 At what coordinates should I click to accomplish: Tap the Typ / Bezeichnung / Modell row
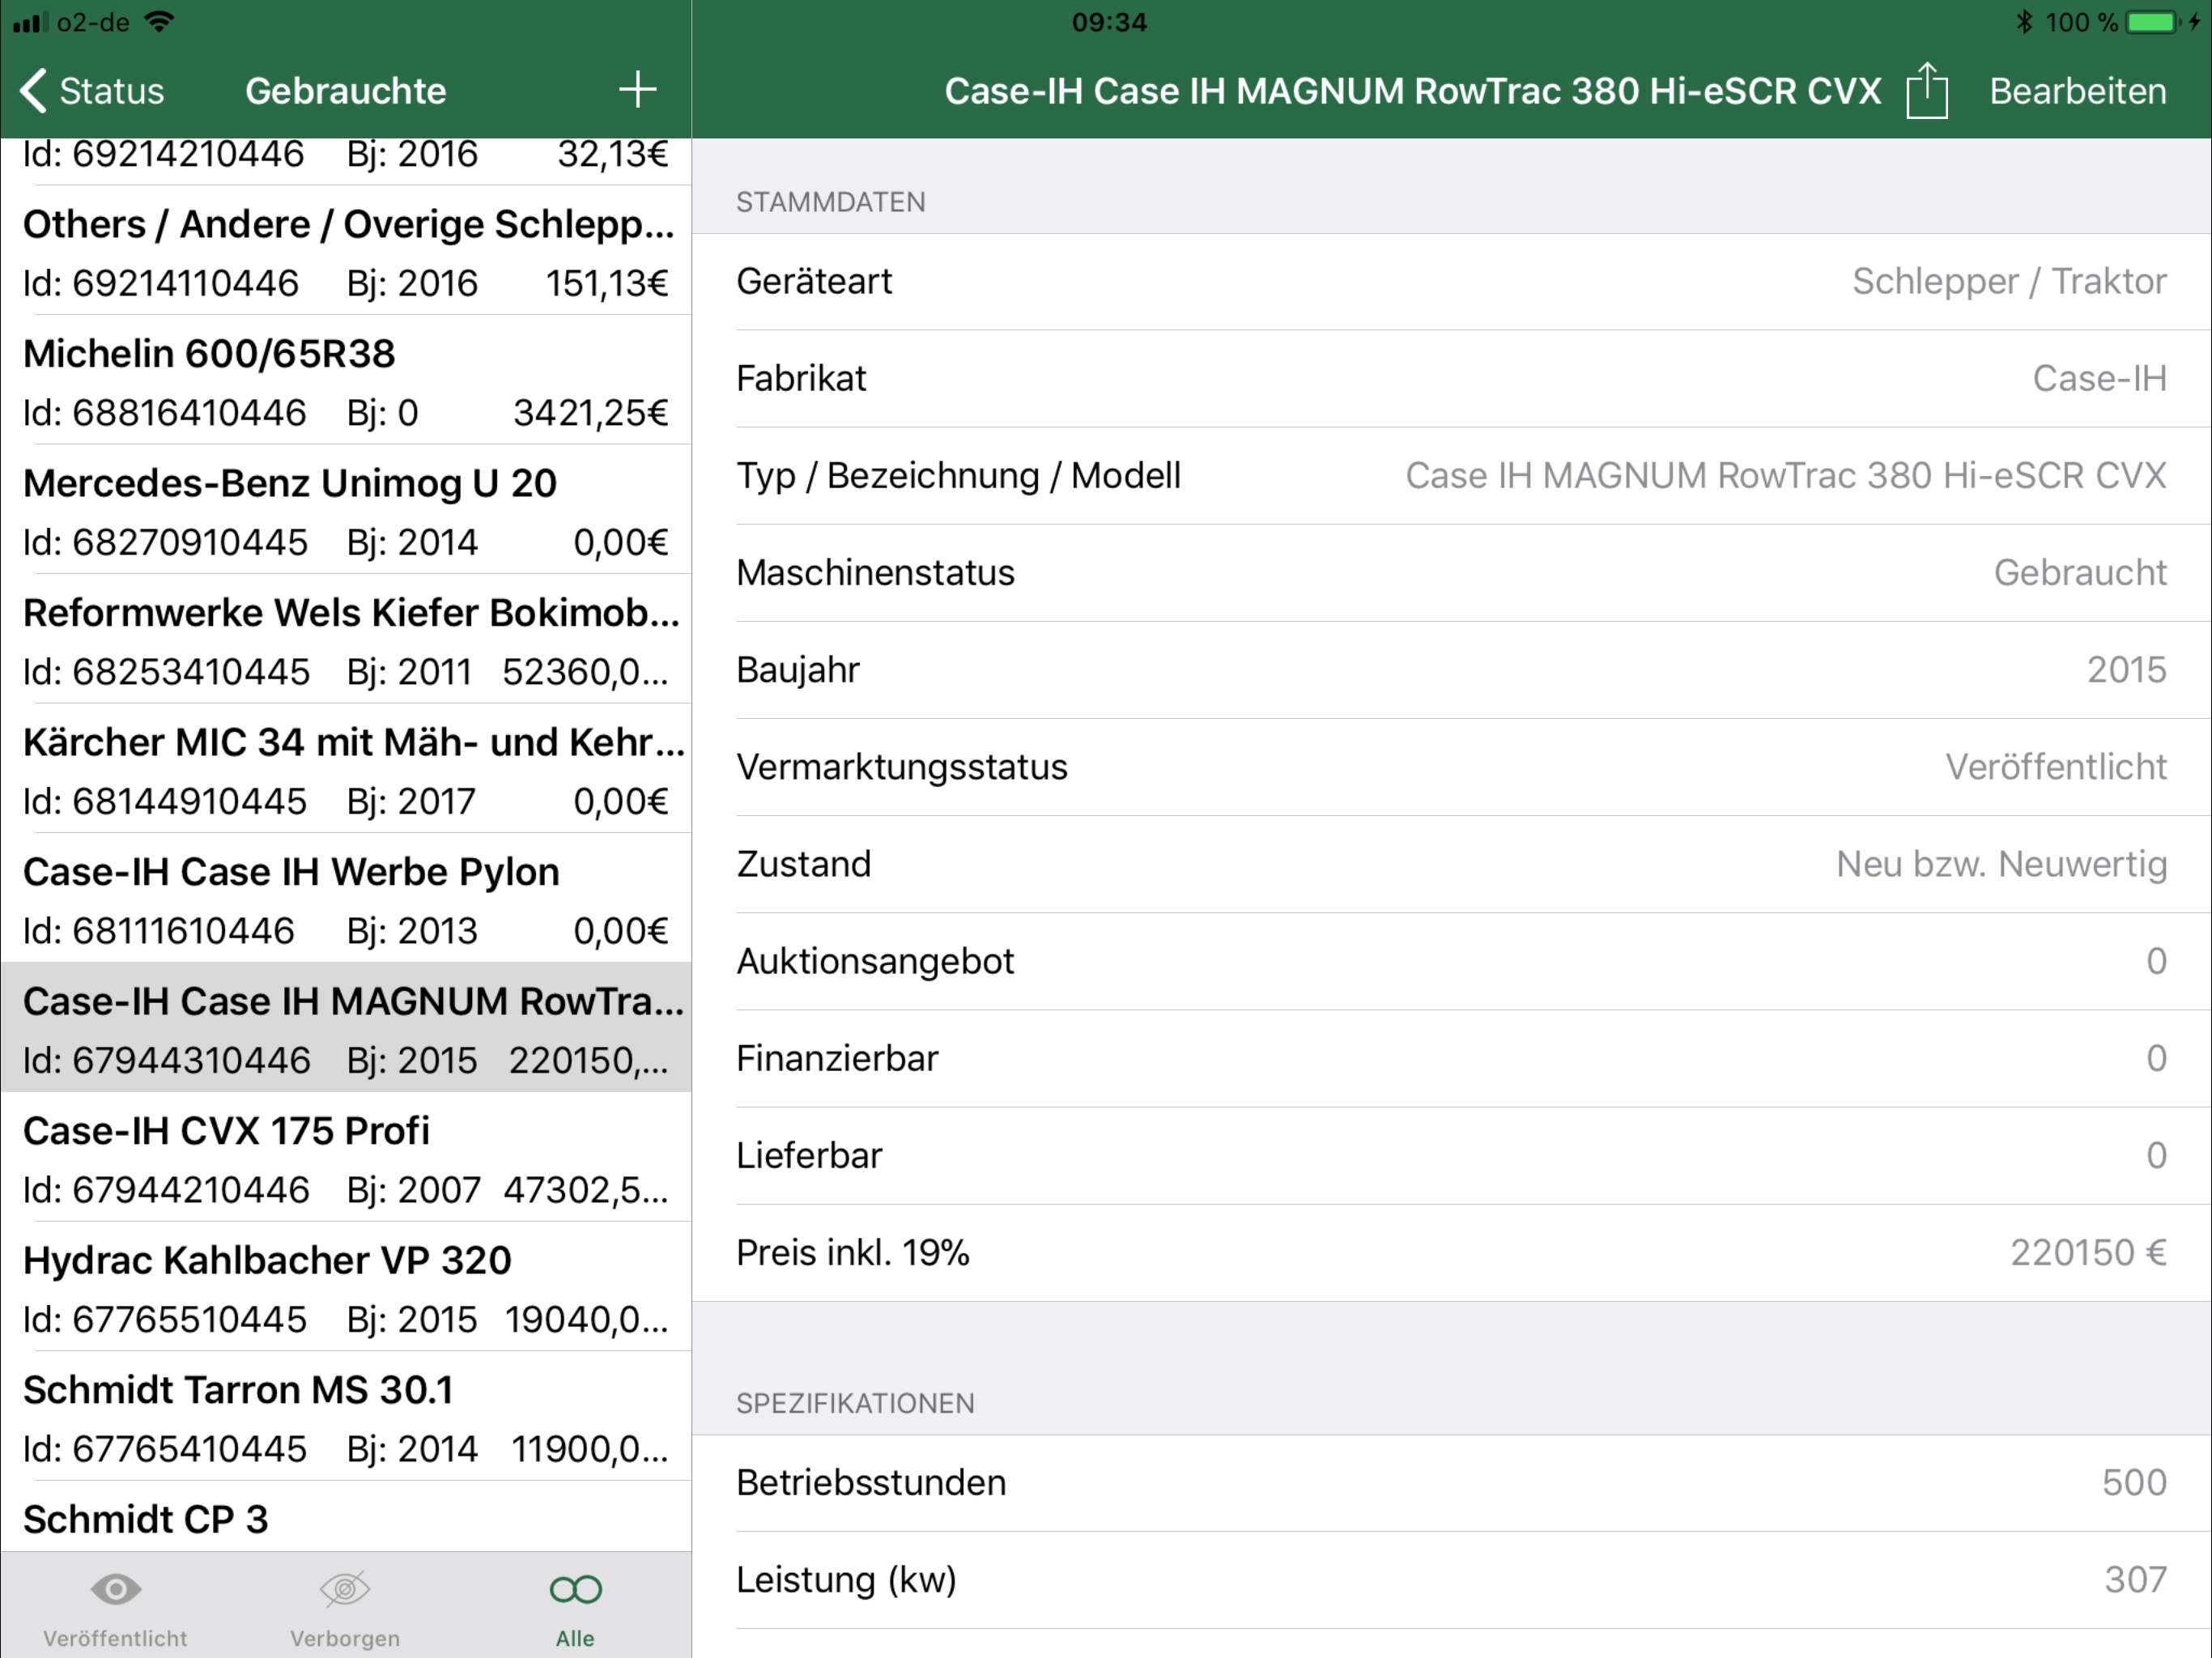1451,476
